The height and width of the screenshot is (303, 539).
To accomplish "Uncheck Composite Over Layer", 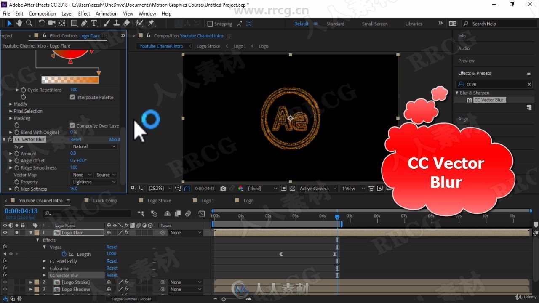I will pos(72,125).
